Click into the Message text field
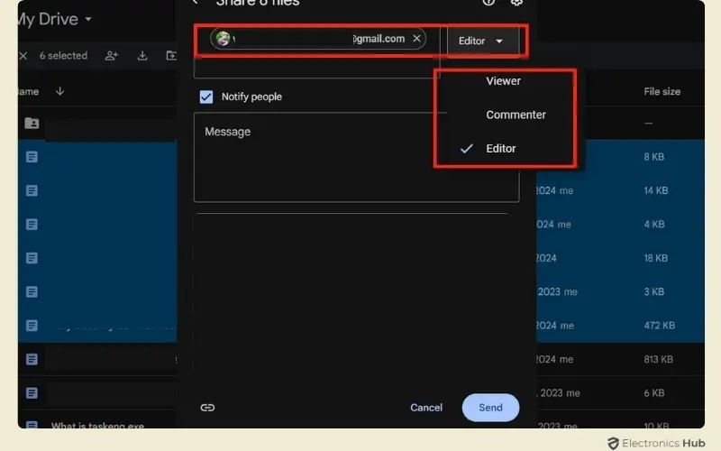Screen dimensions: 721x451 (356, 157)
